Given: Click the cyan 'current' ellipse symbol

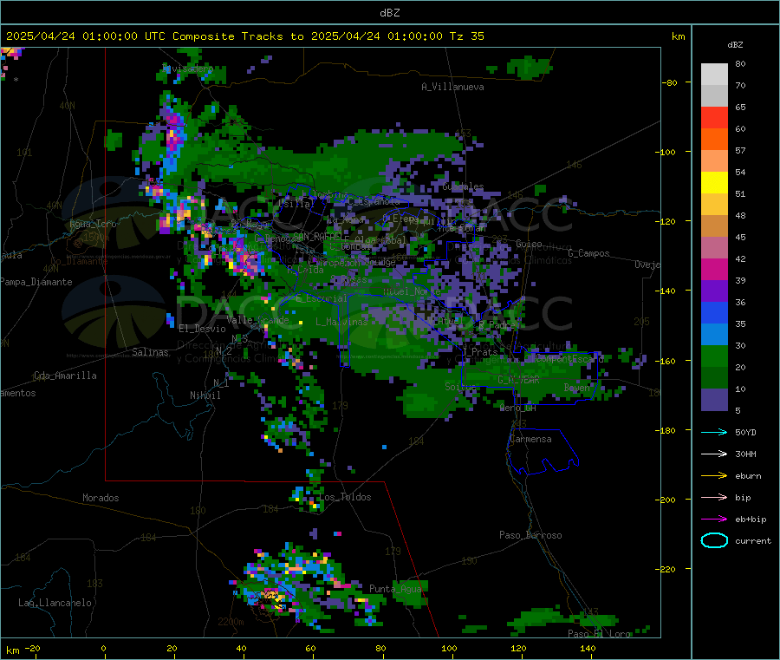Looking at the screenshot, I should coord(714,540).
